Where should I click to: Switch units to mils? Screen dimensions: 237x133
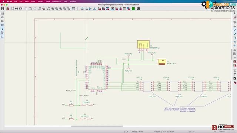[2, 21]
